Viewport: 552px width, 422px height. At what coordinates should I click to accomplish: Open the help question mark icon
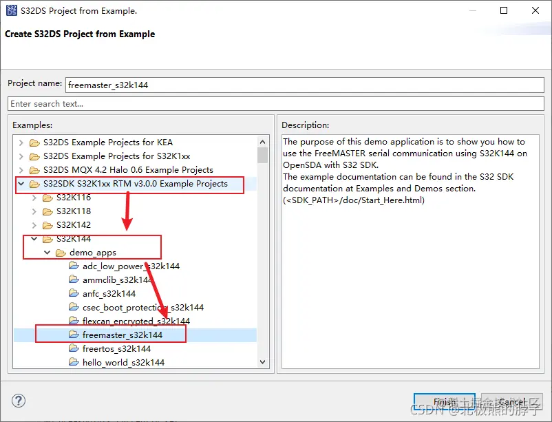tap(19, 401)
